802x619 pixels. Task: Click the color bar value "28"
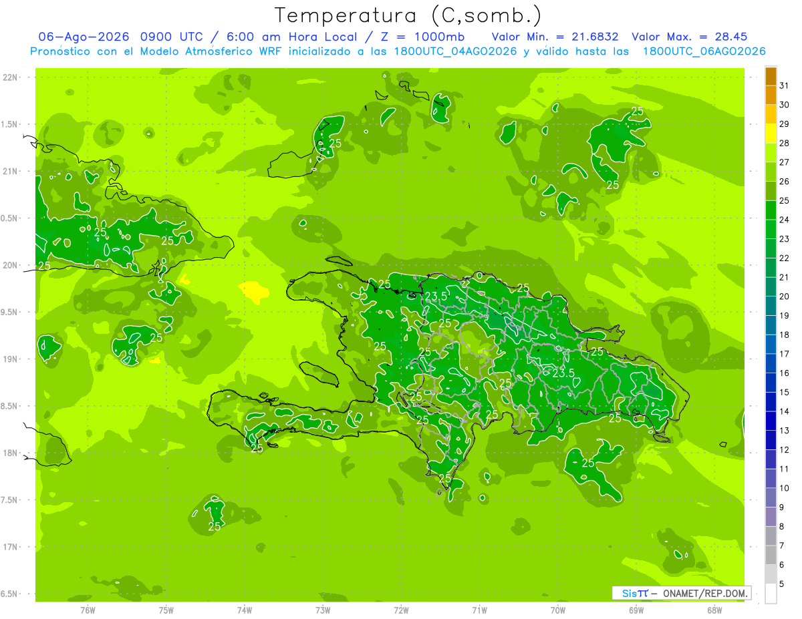point(785,143)
